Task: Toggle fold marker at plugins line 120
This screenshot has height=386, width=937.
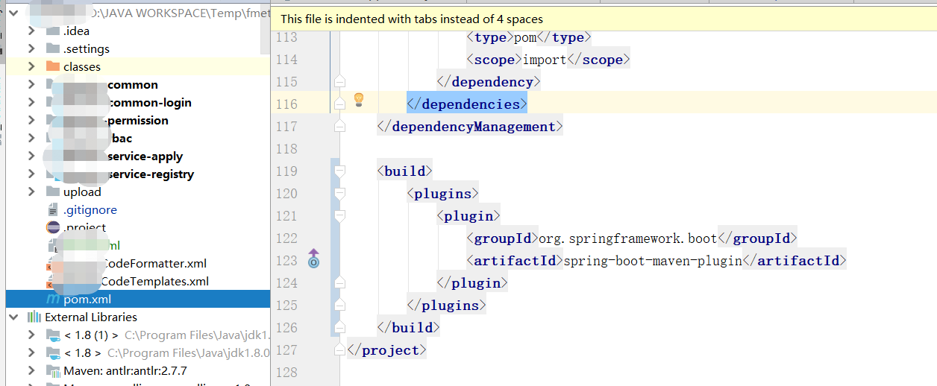Action: (340, 194)
